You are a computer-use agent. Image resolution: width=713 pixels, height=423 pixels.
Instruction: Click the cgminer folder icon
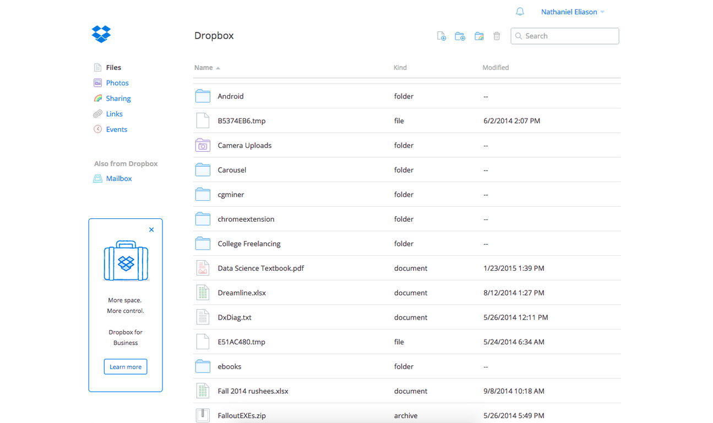203,194
